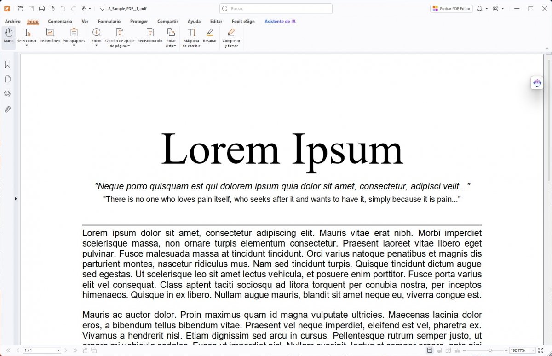Open the attachments panel
This screenshot has height=356, width=552.
(x=7, y=109)
